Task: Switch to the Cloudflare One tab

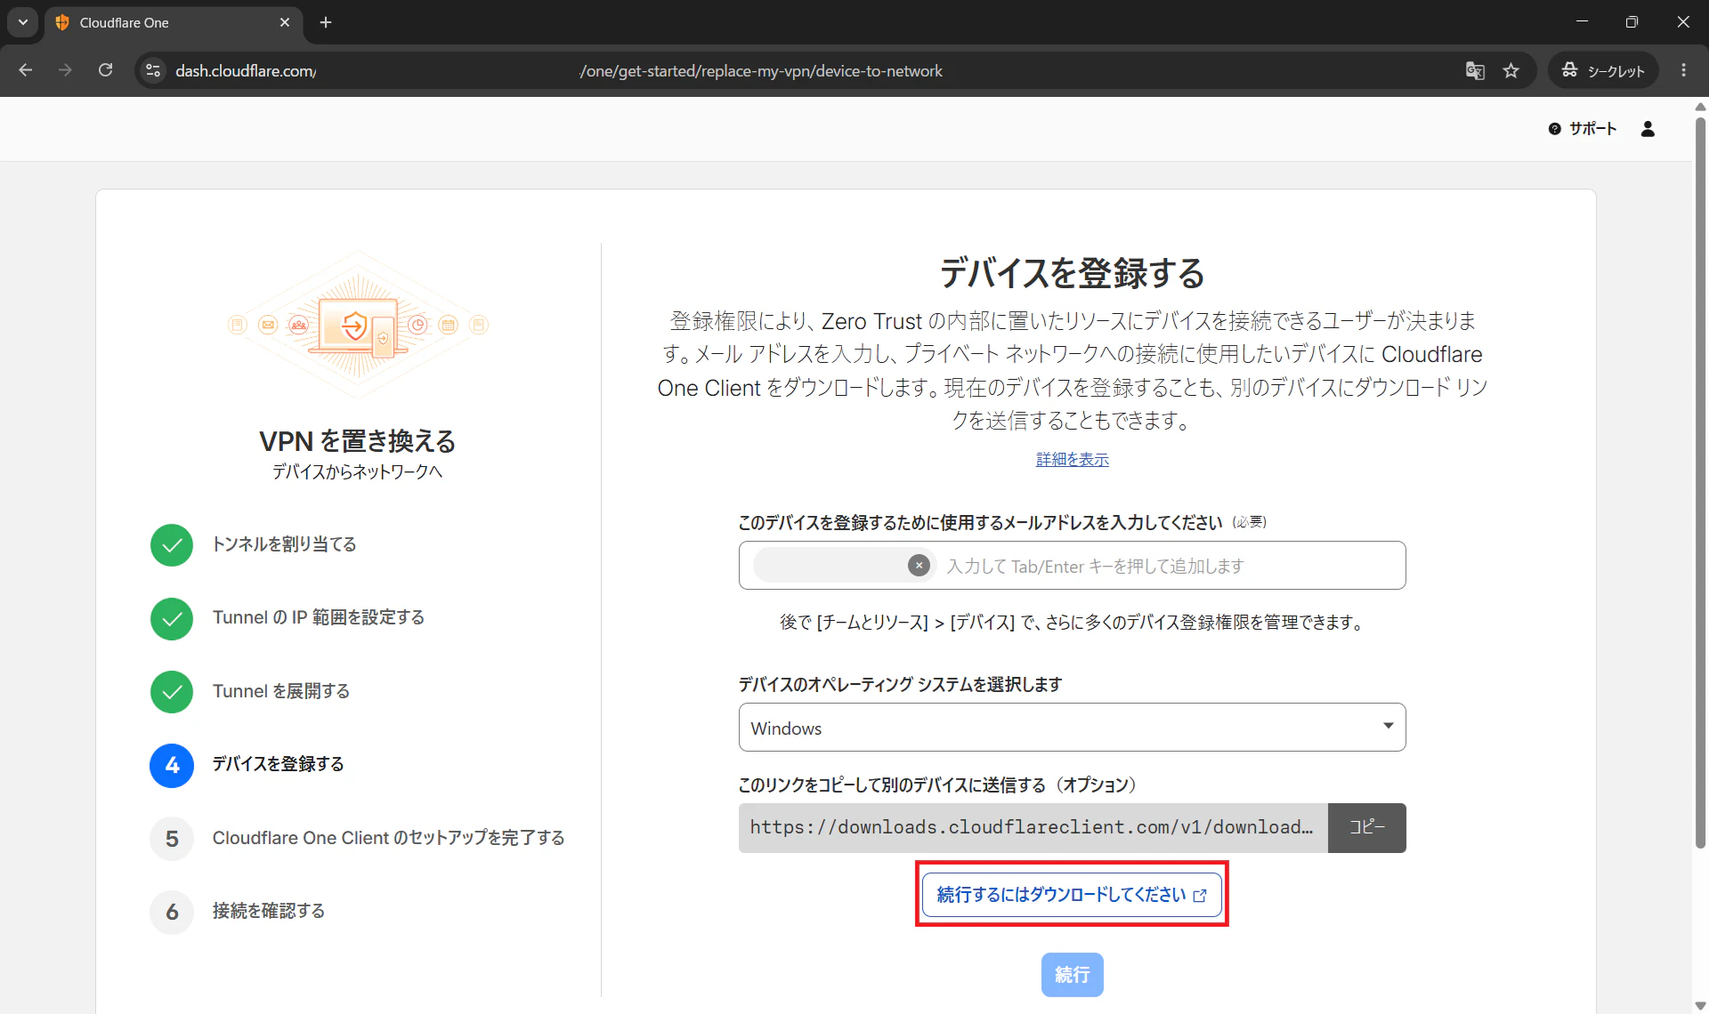Action: click(174, 22)
